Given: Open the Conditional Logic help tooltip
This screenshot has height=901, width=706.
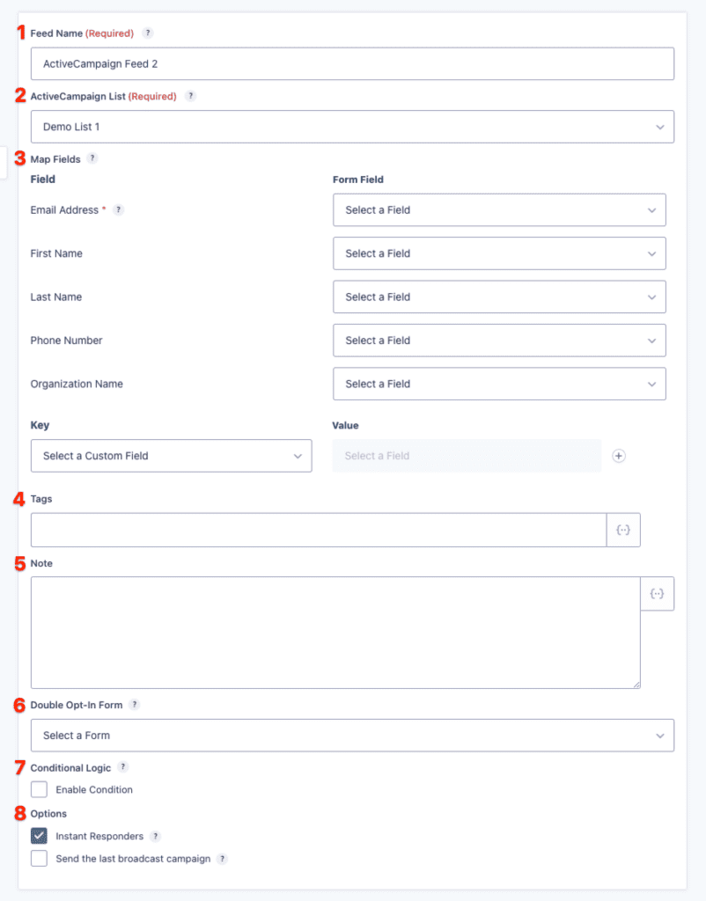Looking at the screenshot, I should click(122, 767).
